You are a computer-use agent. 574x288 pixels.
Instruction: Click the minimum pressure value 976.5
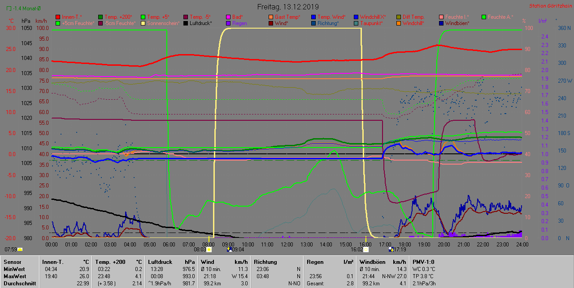188,269
